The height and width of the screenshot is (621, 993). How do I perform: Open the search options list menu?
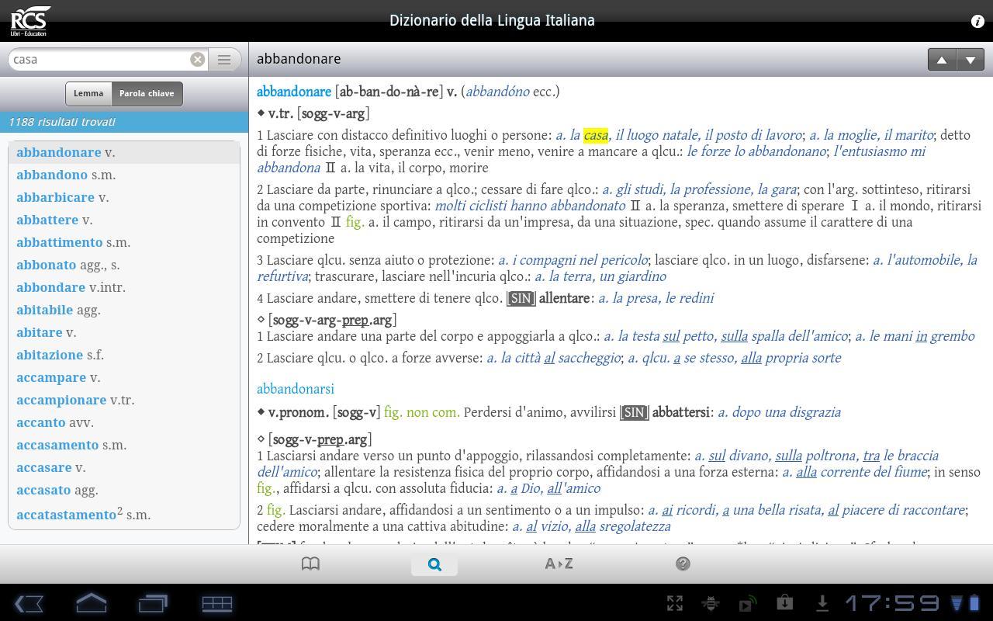tap(224, 59)
